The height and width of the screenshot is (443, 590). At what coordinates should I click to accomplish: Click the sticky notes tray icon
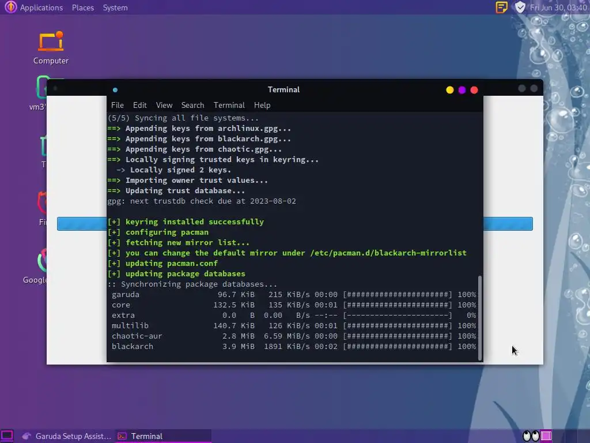(x=502, y=7)
